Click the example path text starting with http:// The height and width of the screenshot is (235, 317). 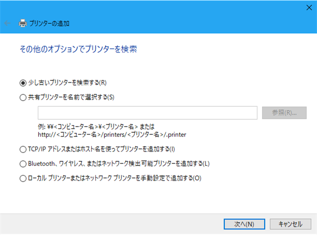(112, 134)
